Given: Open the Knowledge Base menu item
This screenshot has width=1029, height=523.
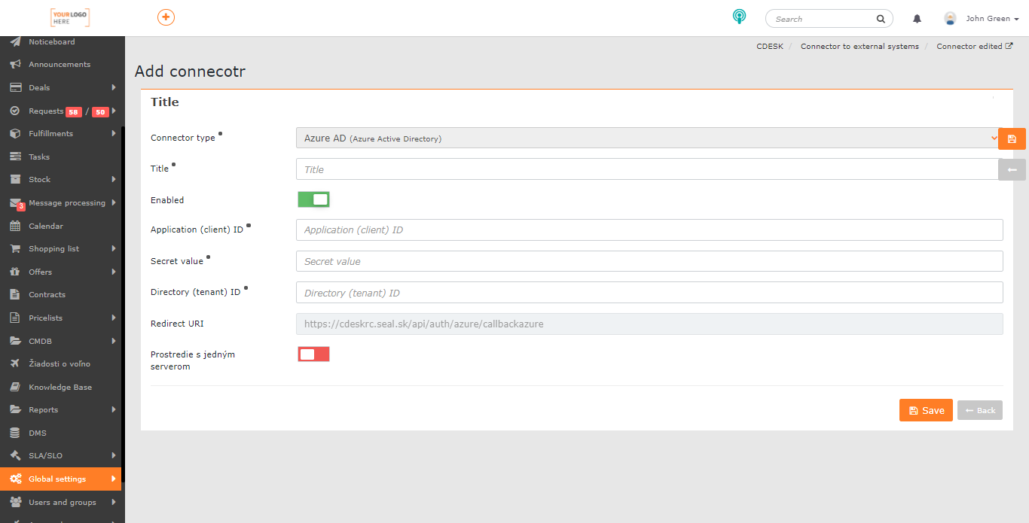Looking at the screenshot, I should point(60,387).
